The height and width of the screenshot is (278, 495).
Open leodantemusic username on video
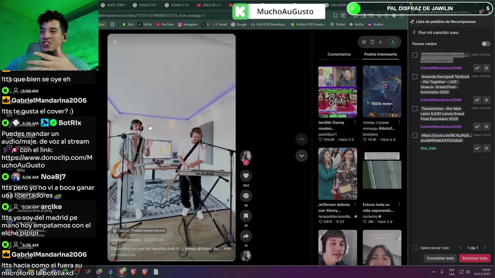click(x=126, y=240)
